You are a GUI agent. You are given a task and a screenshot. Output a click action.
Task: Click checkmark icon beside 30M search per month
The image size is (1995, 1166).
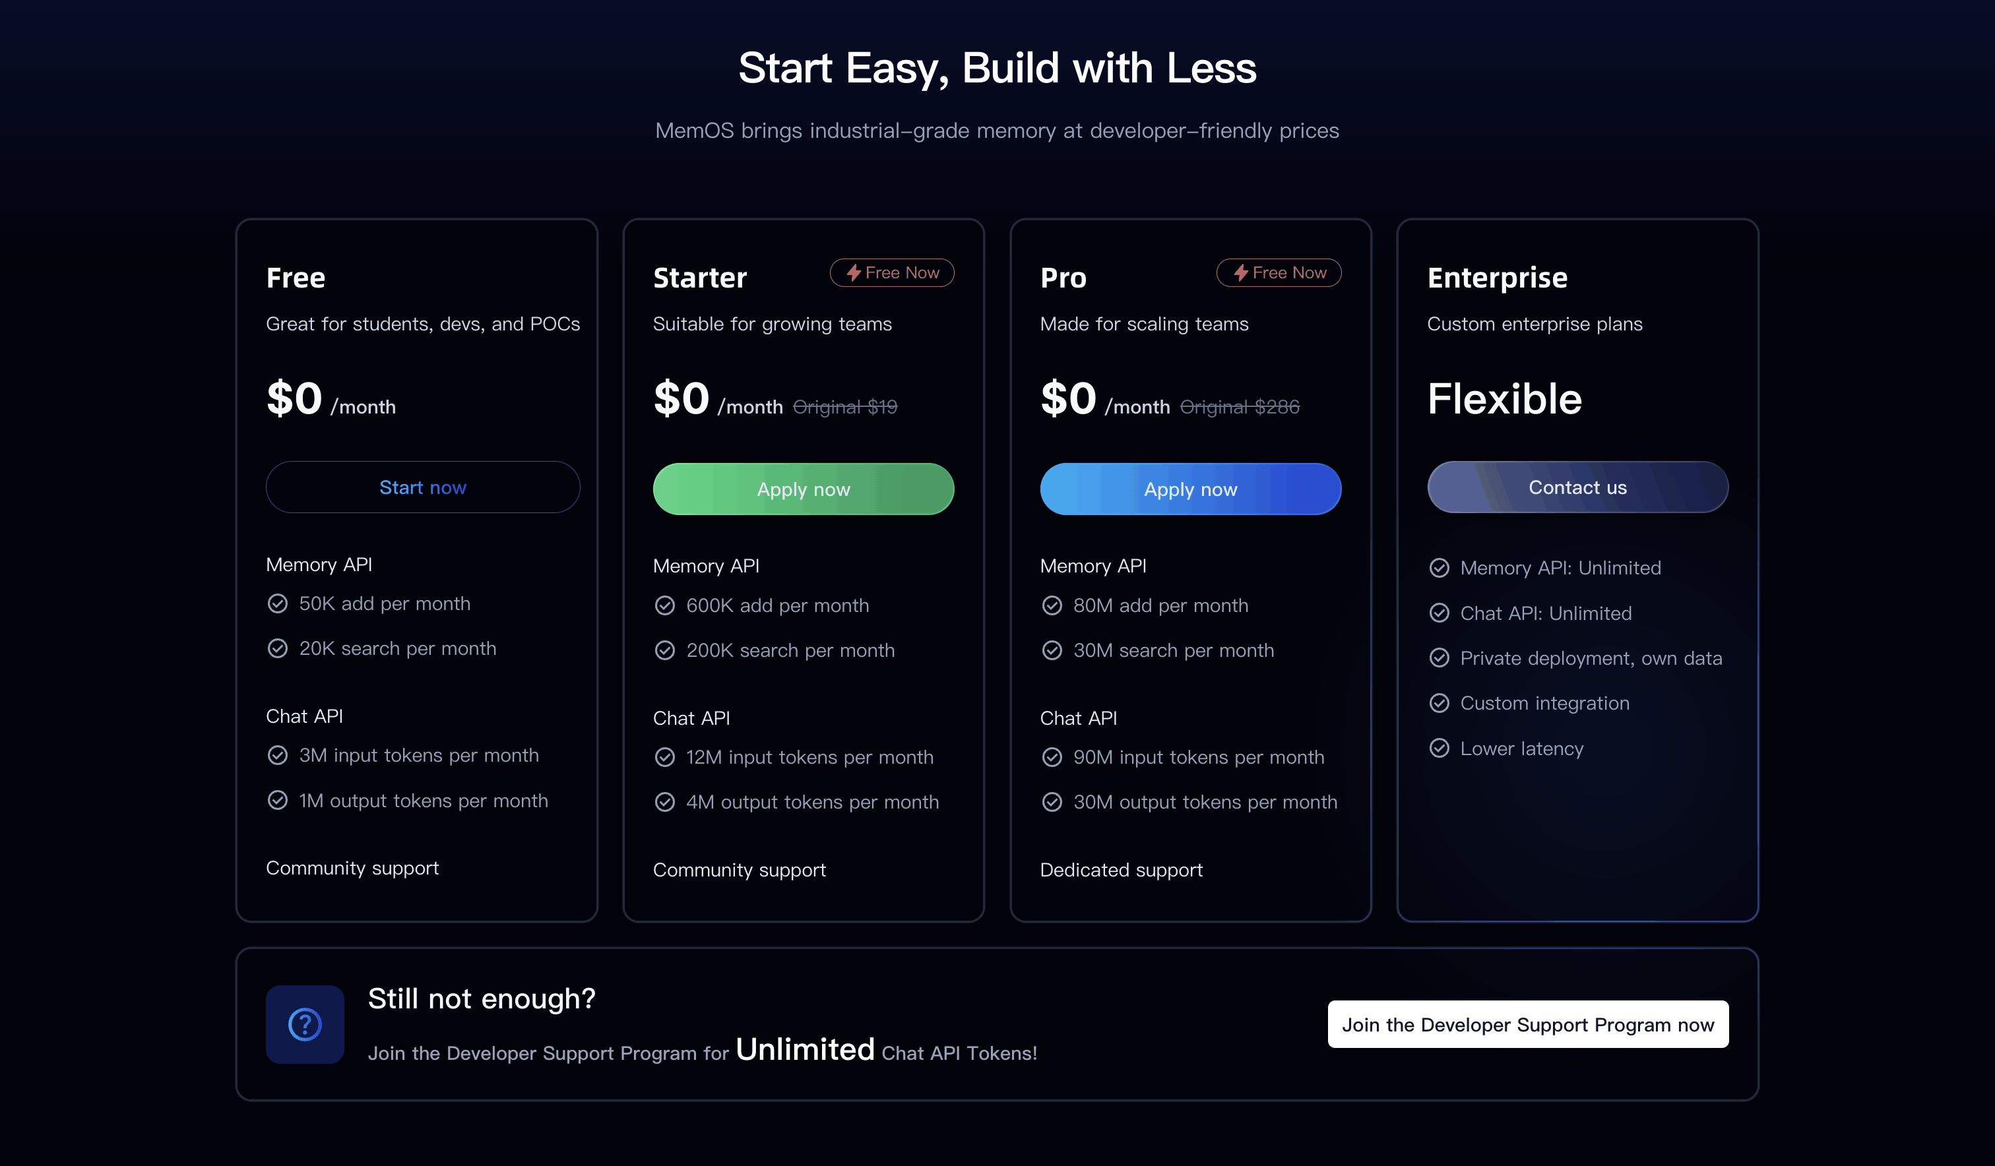tap(1052, 651)
